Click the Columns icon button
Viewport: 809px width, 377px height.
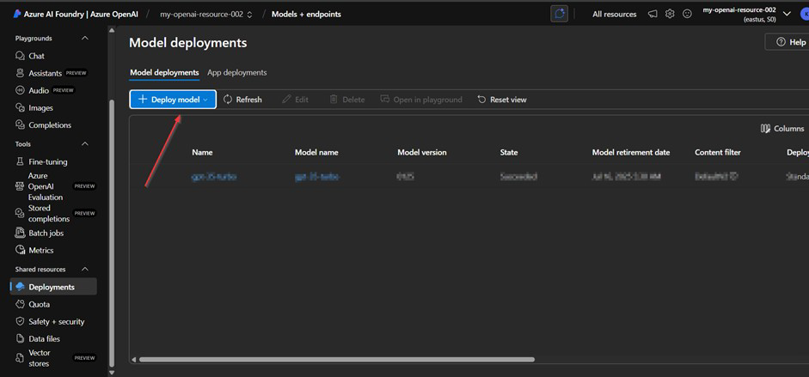(x=782, y=129)
